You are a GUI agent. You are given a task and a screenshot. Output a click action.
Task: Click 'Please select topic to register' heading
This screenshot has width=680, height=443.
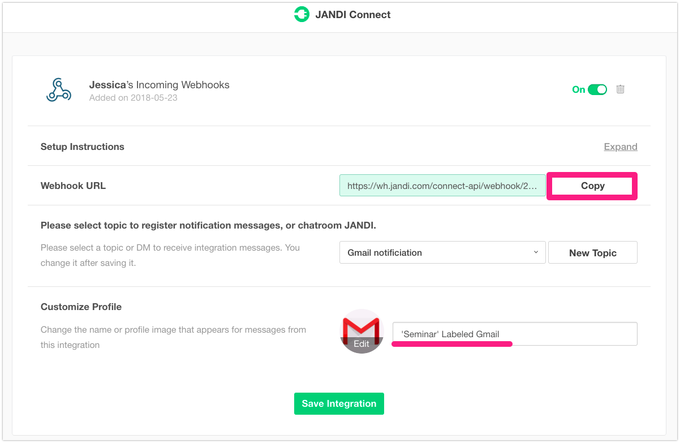pos(208,225)
